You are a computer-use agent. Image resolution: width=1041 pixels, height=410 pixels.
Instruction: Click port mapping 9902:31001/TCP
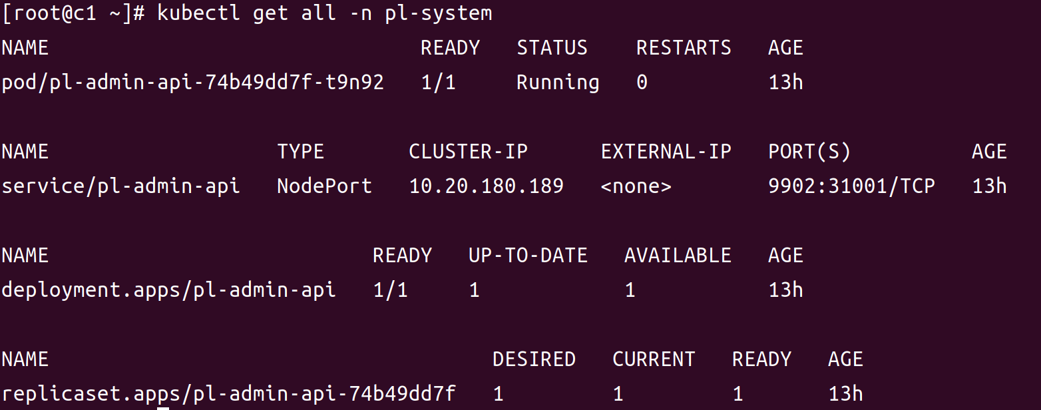[x=851, y=186]
